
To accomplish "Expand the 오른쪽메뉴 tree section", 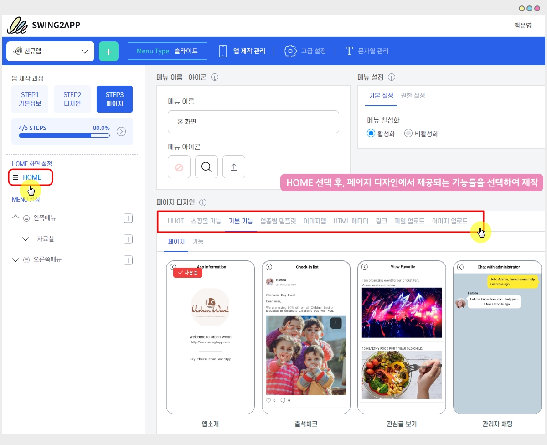I will pyautogui.click(x=15, y=260).
